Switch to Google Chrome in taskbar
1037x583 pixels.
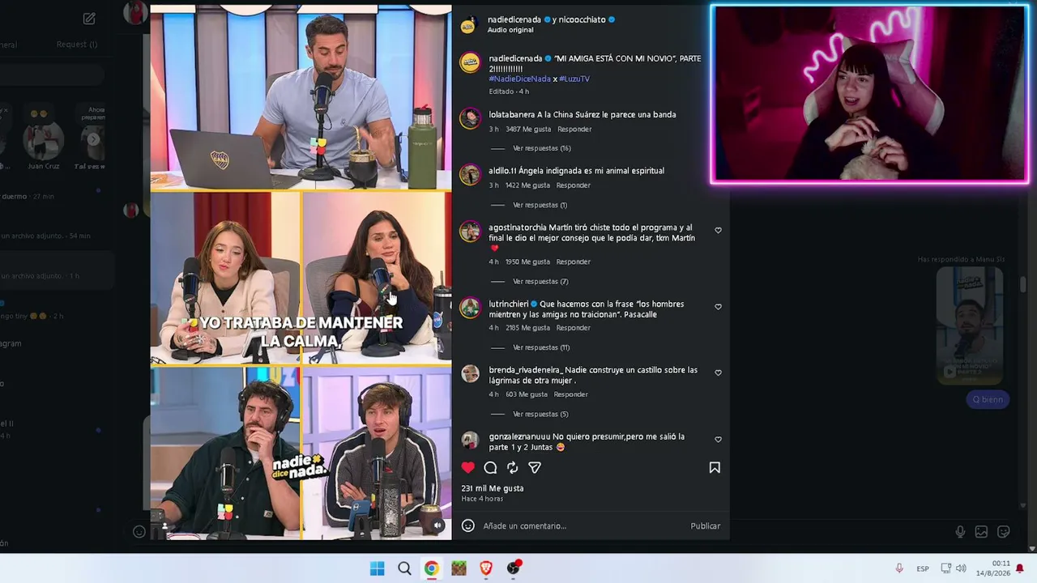431,568
